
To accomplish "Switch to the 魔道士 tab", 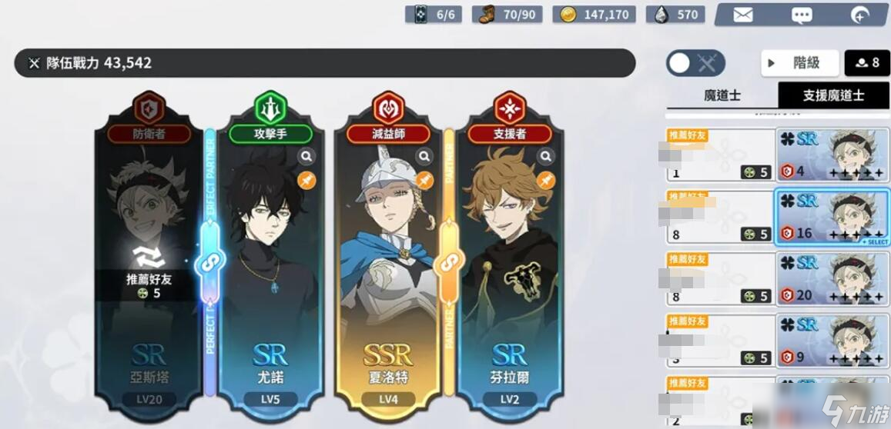I will click(x=722, y=95).
